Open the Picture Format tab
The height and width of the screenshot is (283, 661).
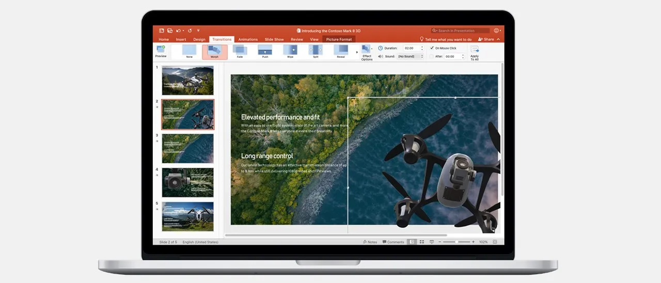pyautogui.click(x=339, y=39)
